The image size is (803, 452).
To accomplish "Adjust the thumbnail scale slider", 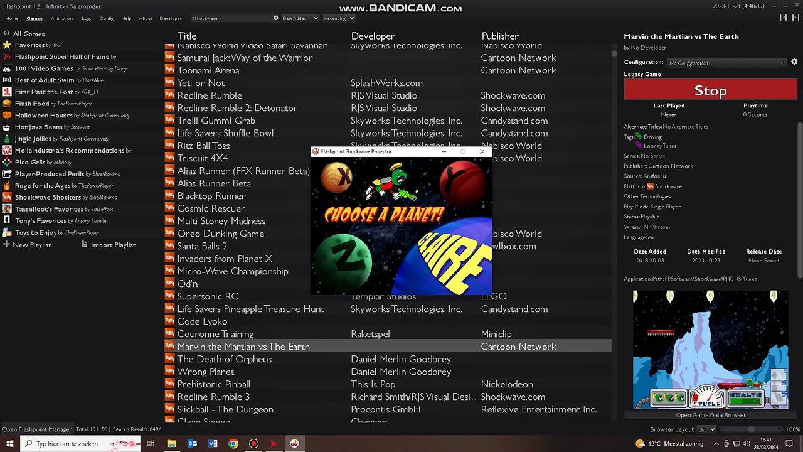I will (x=752, y=429).
